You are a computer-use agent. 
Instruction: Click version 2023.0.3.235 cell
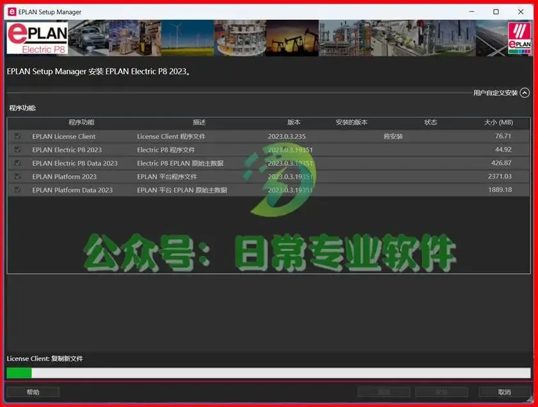[x=287, y=136]
